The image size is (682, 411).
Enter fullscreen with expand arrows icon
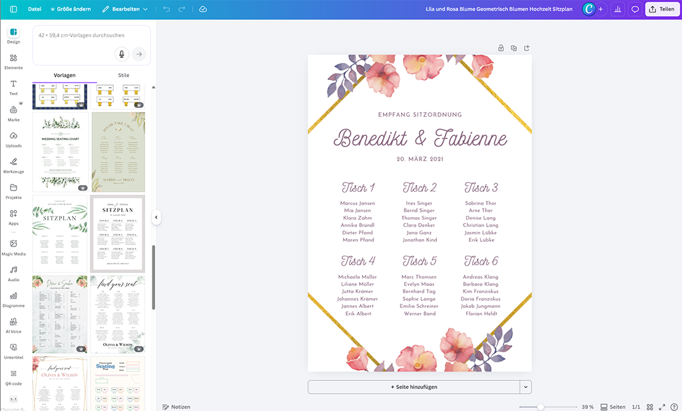tap(662, 406)
